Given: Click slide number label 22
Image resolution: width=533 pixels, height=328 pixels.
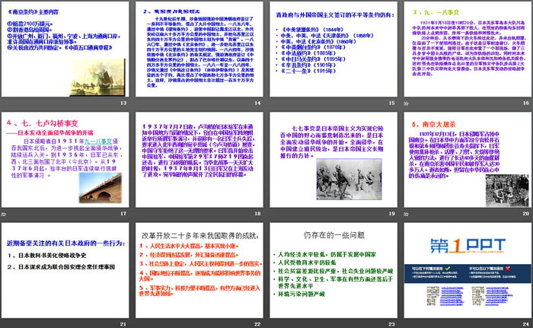Looking at the screenshot, I should tap(257, 324).
